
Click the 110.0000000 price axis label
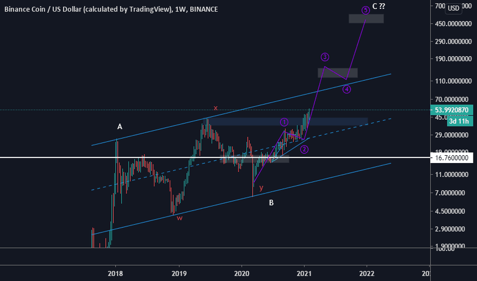coord(453,81)
